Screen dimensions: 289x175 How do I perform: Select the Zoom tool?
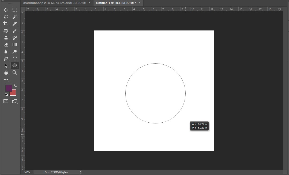coord(14,72)
